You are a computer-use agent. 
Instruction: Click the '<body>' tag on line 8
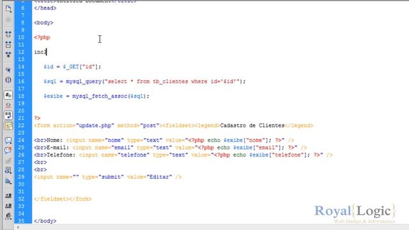pos(43,23)
